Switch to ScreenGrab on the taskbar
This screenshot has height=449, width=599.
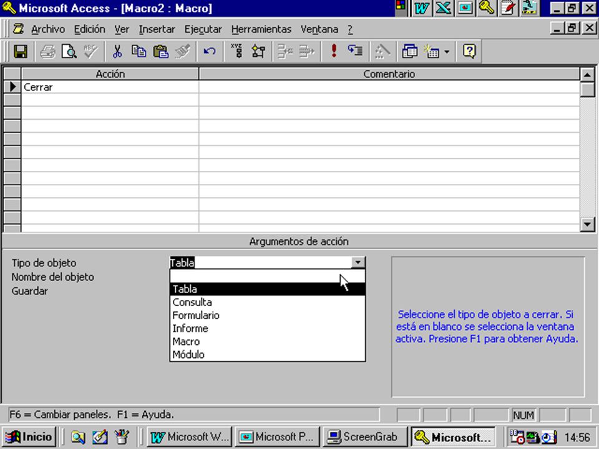(x=364, y=437)
